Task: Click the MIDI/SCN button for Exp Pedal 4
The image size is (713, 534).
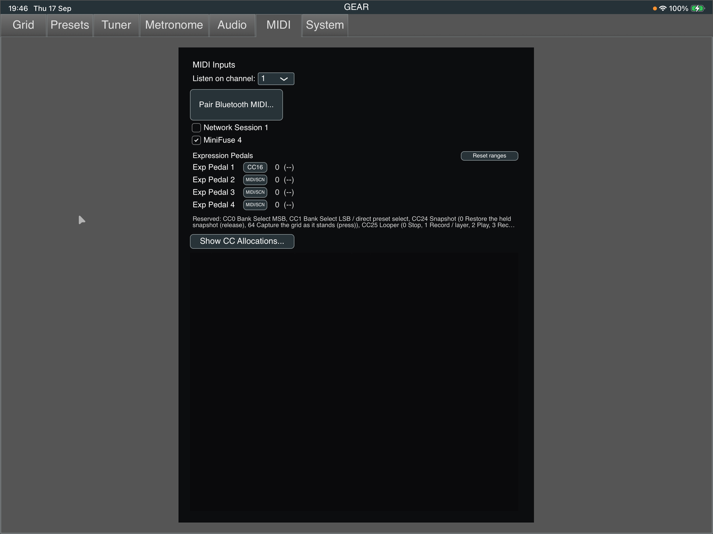Action: (x=255, y=205)
